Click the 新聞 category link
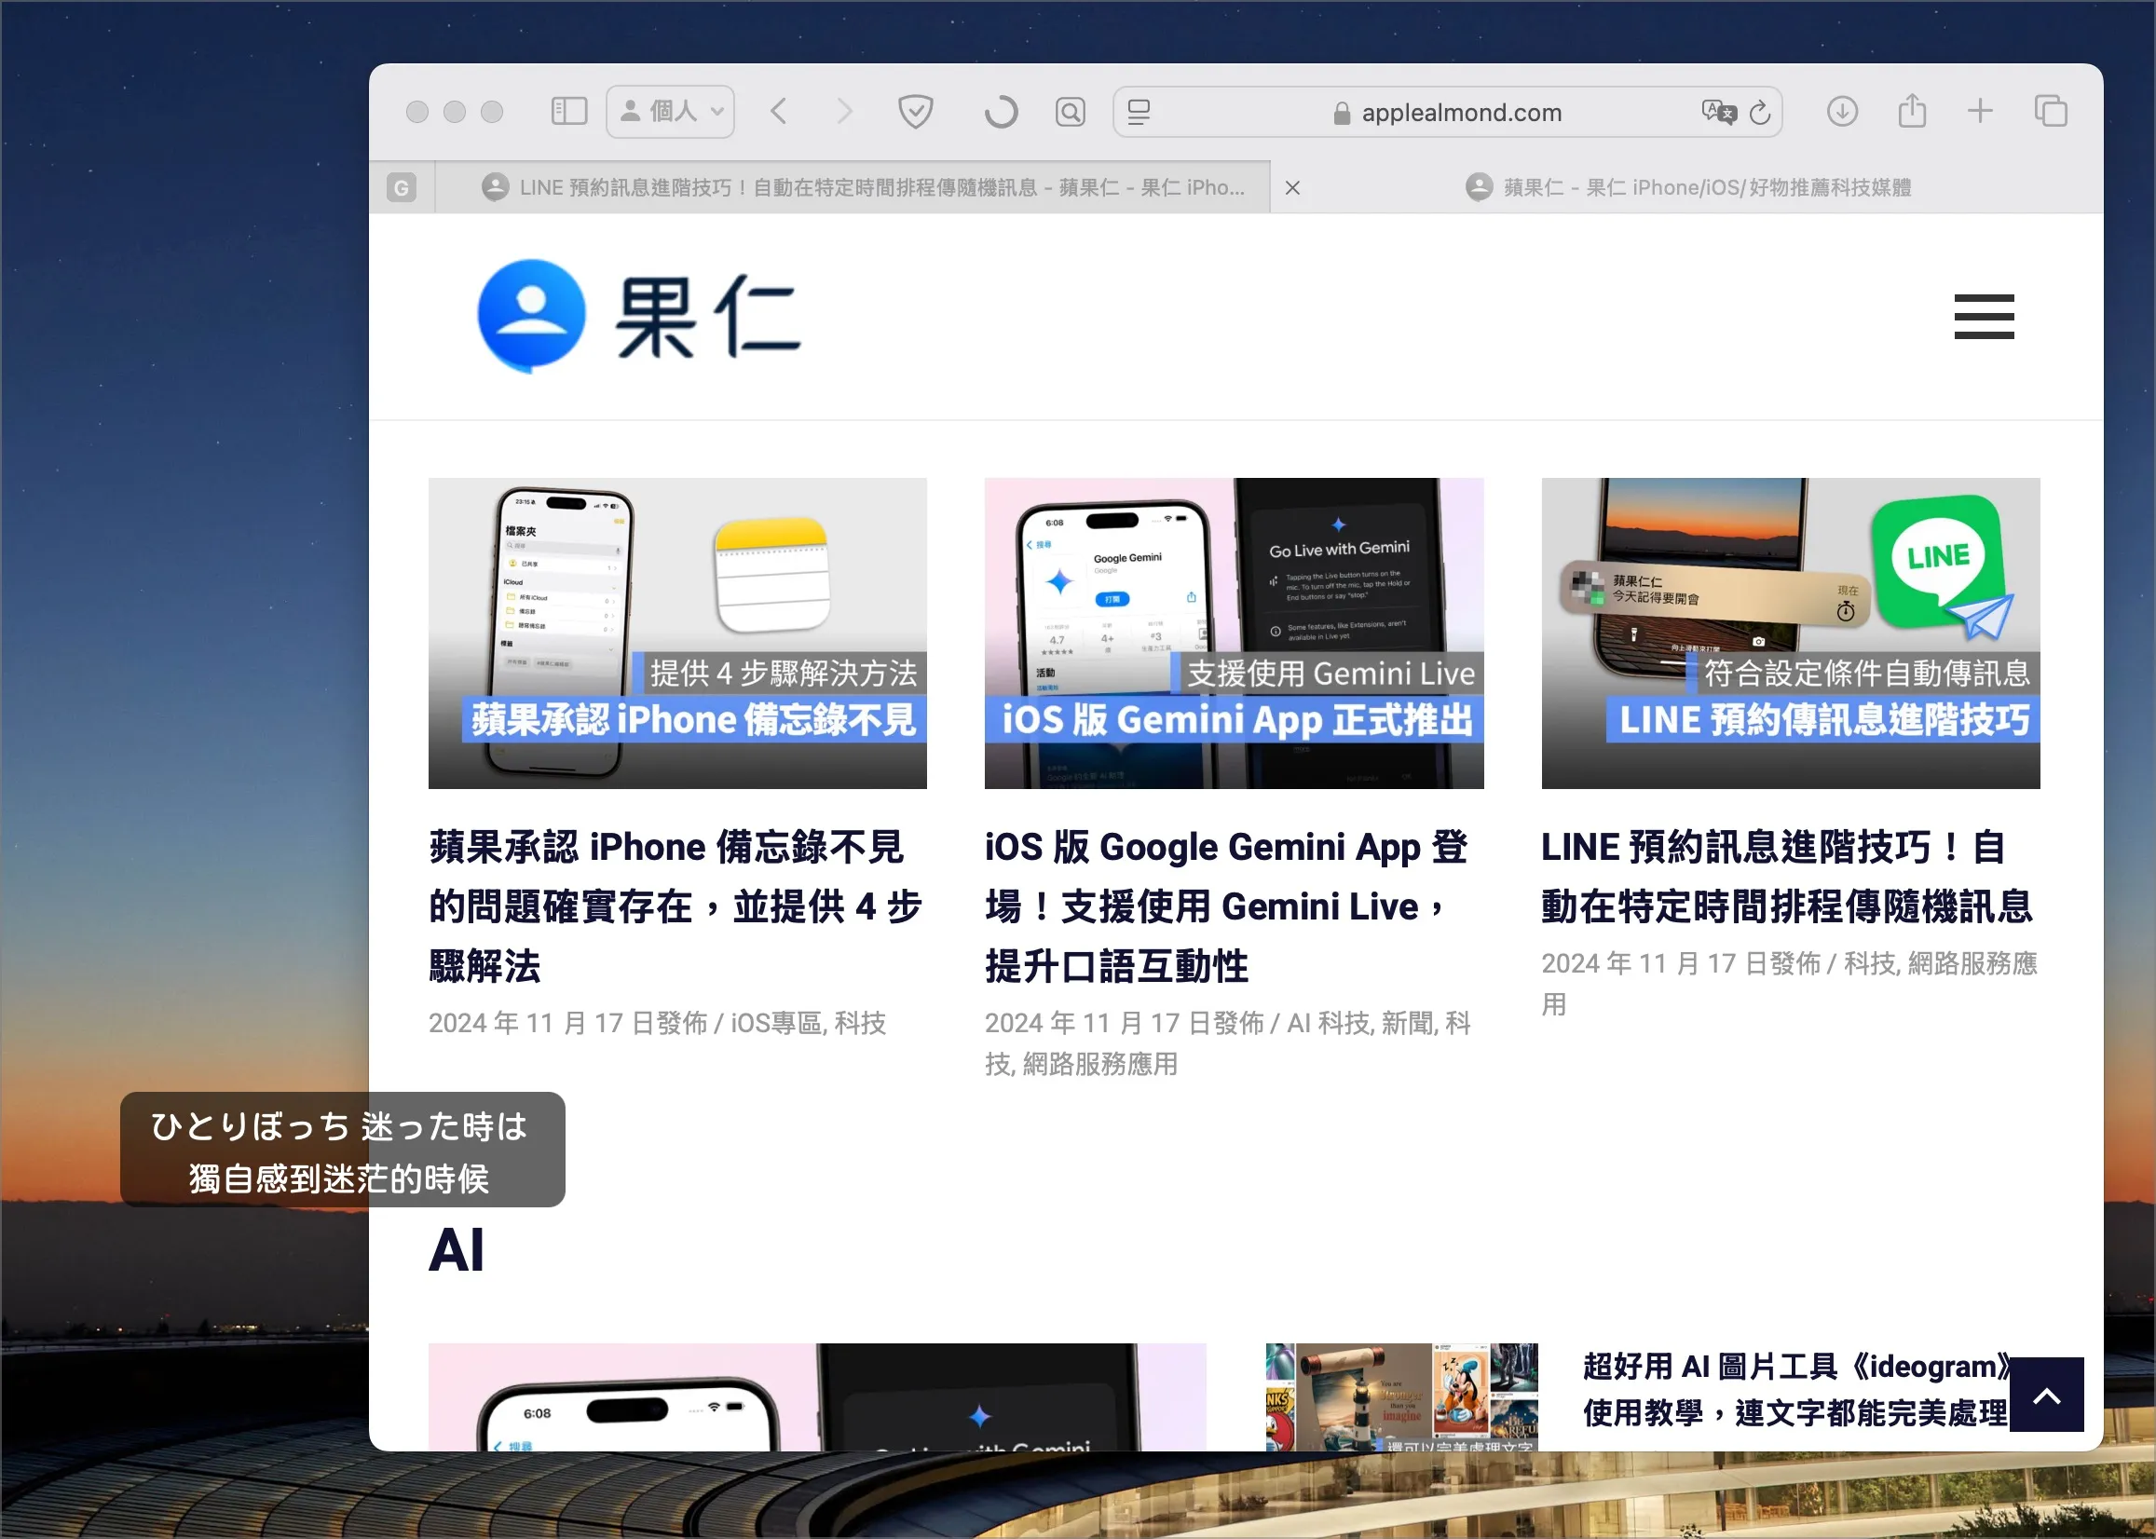Viewport: 2156px width, 1539px height. (1407, 1024)
